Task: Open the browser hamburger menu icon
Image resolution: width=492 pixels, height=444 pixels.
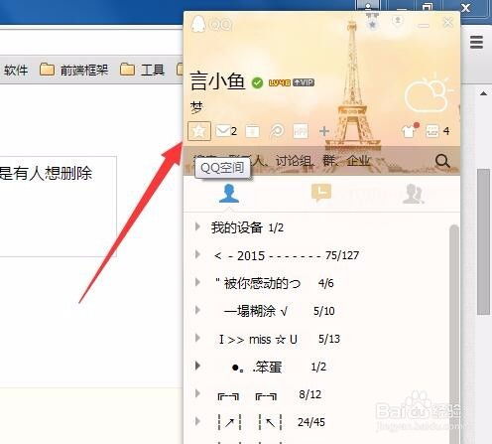Action: (476, 43)
